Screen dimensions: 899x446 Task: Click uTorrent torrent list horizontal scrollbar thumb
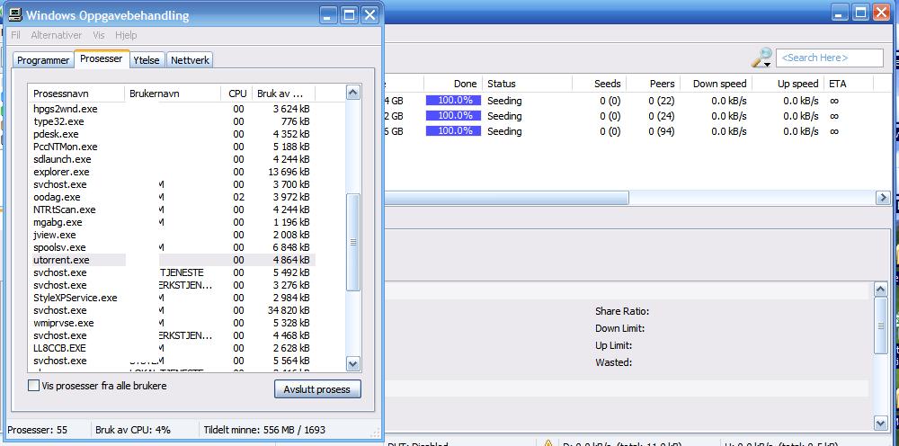click(506, 197)
